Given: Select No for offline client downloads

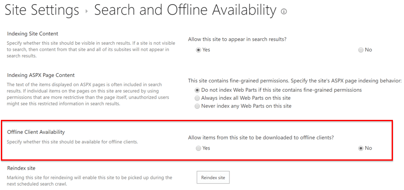Looking at the screenshot, I should click(x=361, y=148).
